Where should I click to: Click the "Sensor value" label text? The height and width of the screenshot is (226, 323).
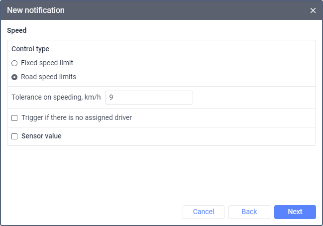[x=41, y=136]
